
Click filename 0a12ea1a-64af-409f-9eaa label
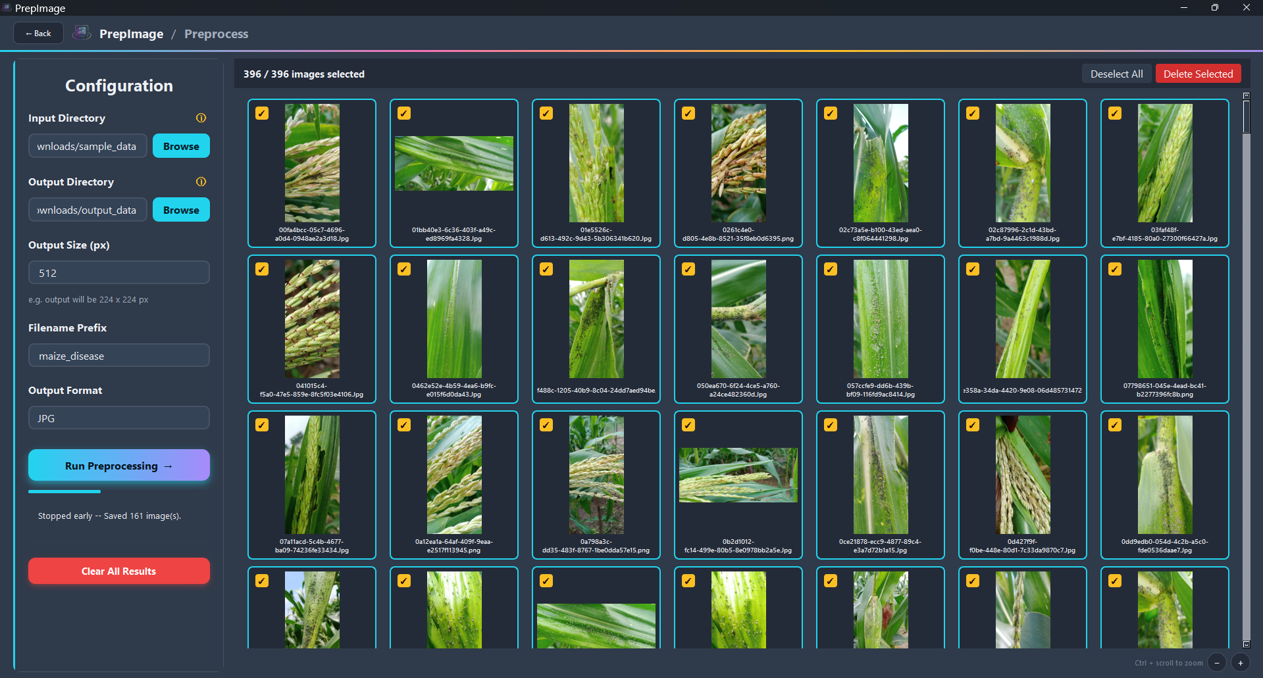[x=454, y=546]
